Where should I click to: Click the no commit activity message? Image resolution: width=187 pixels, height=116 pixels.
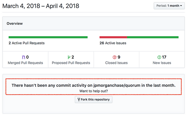pyautogui.click(x=93, y=85)
